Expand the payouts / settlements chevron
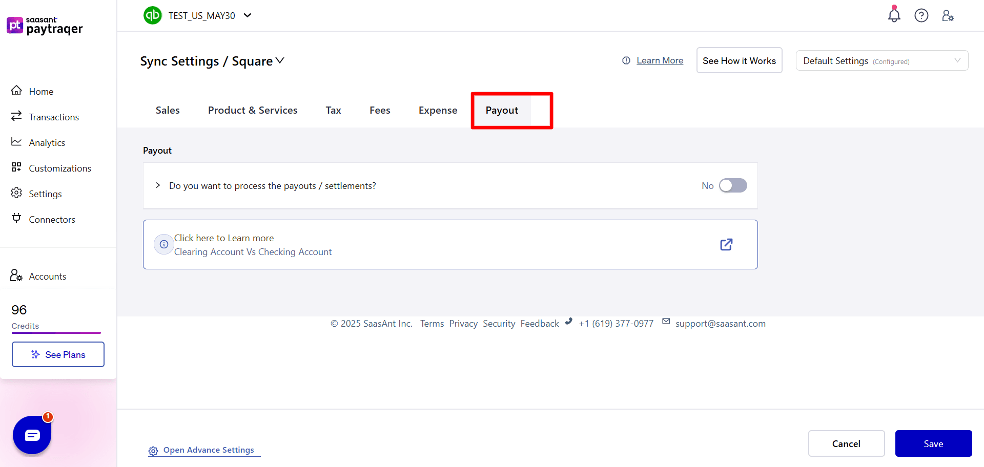The height and width of the screenshot is (467, 984). point(157,185)
